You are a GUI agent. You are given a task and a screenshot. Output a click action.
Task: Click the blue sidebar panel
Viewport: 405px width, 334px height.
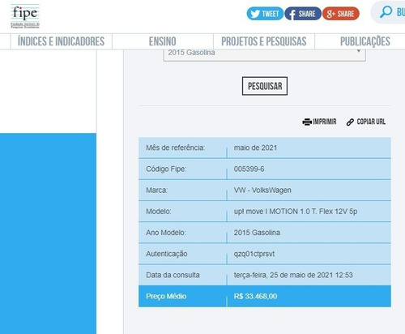48,233
